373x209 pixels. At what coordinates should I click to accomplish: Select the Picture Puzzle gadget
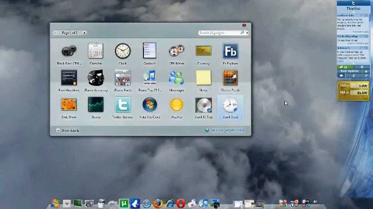[230, 81]
